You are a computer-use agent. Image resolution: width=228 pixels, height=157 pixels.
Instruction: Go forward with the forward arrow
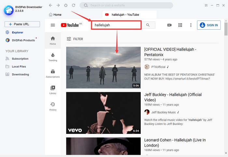(x=58, y=6)
